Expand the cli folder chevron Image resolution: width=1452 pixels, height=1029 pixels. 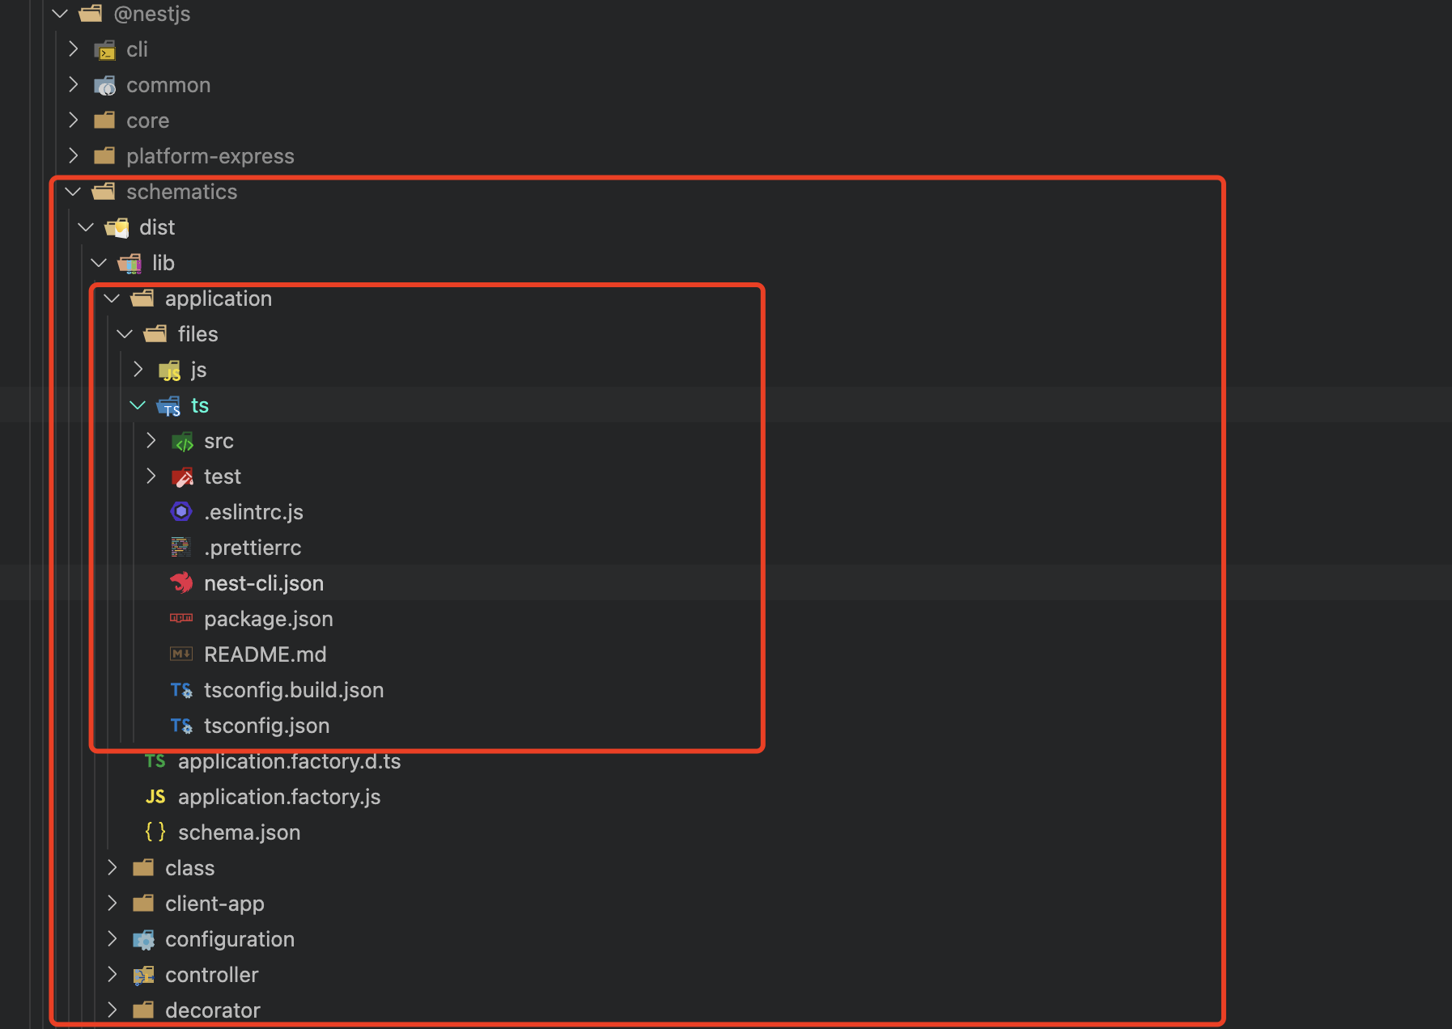[x=74, y=49]
